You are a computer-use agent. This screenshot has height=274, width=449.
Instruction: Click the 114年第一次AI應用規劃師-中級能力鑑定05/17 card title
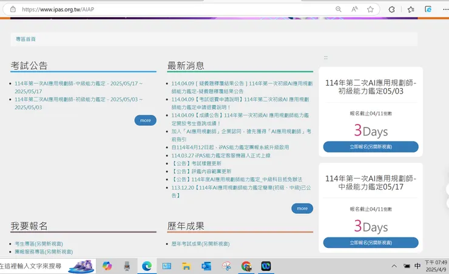pos(371,183)
